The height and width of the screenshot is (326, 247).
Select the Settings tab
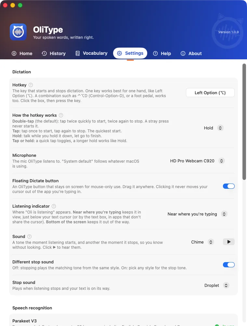130,53
